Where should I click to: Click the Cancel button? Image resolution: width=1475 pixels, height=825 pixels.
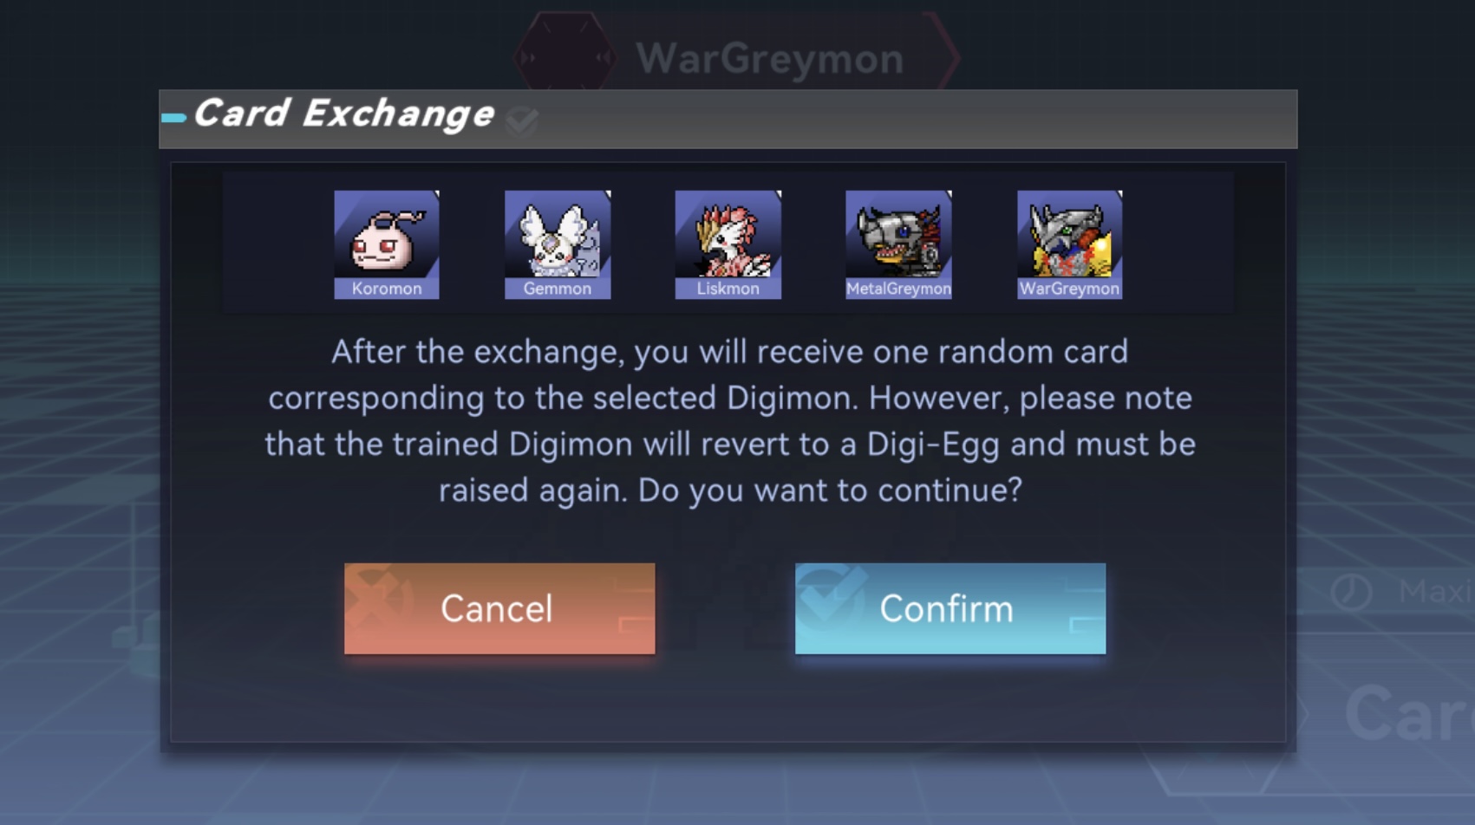pos(499,608)
